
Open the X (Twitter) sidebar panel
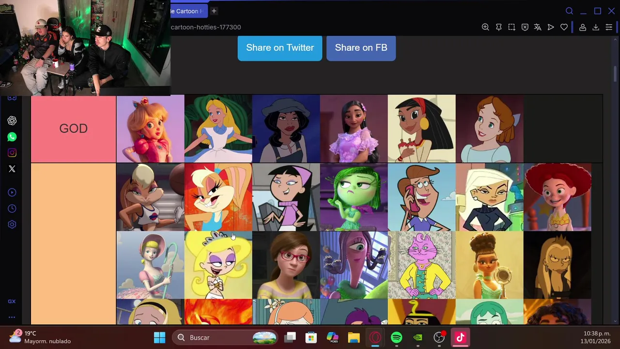pyautogui.click(x=12, y=169)
